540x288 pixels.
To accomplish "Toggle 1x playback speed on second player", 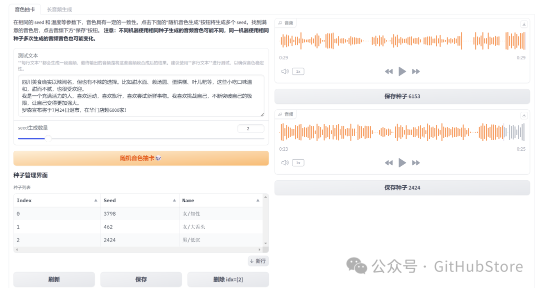I will (x=297, y=162).
